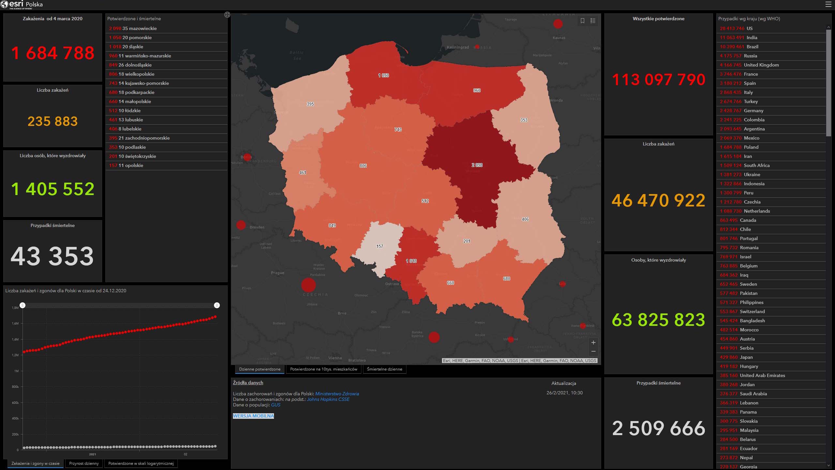Click the country list scrollbar down arrow
The height and width of the screenshot is (470, 835).
(828, 465)
